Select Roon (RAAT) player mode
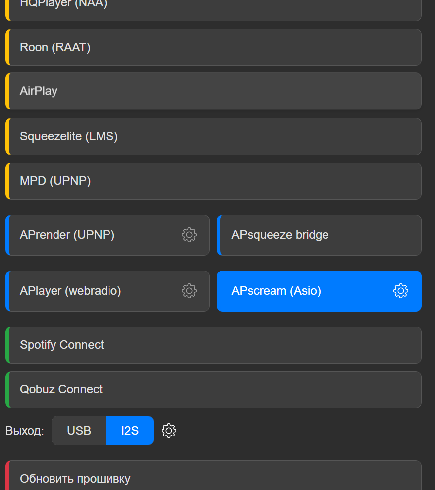The width and height of the screenshot is (435, 490). click(x=213, y=48)
